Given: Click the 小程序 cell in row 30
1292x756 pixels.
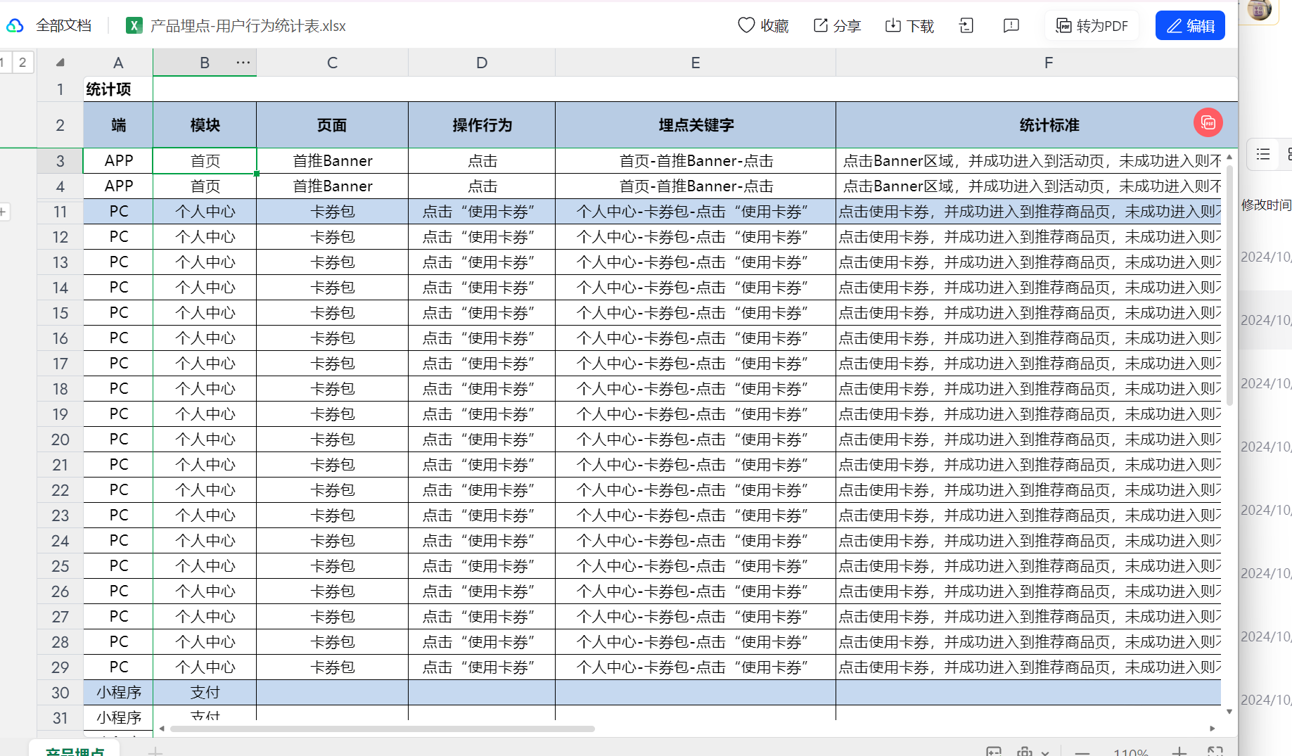Looking at the screenshot, I should pyautogui.click(x=118, y=693).
